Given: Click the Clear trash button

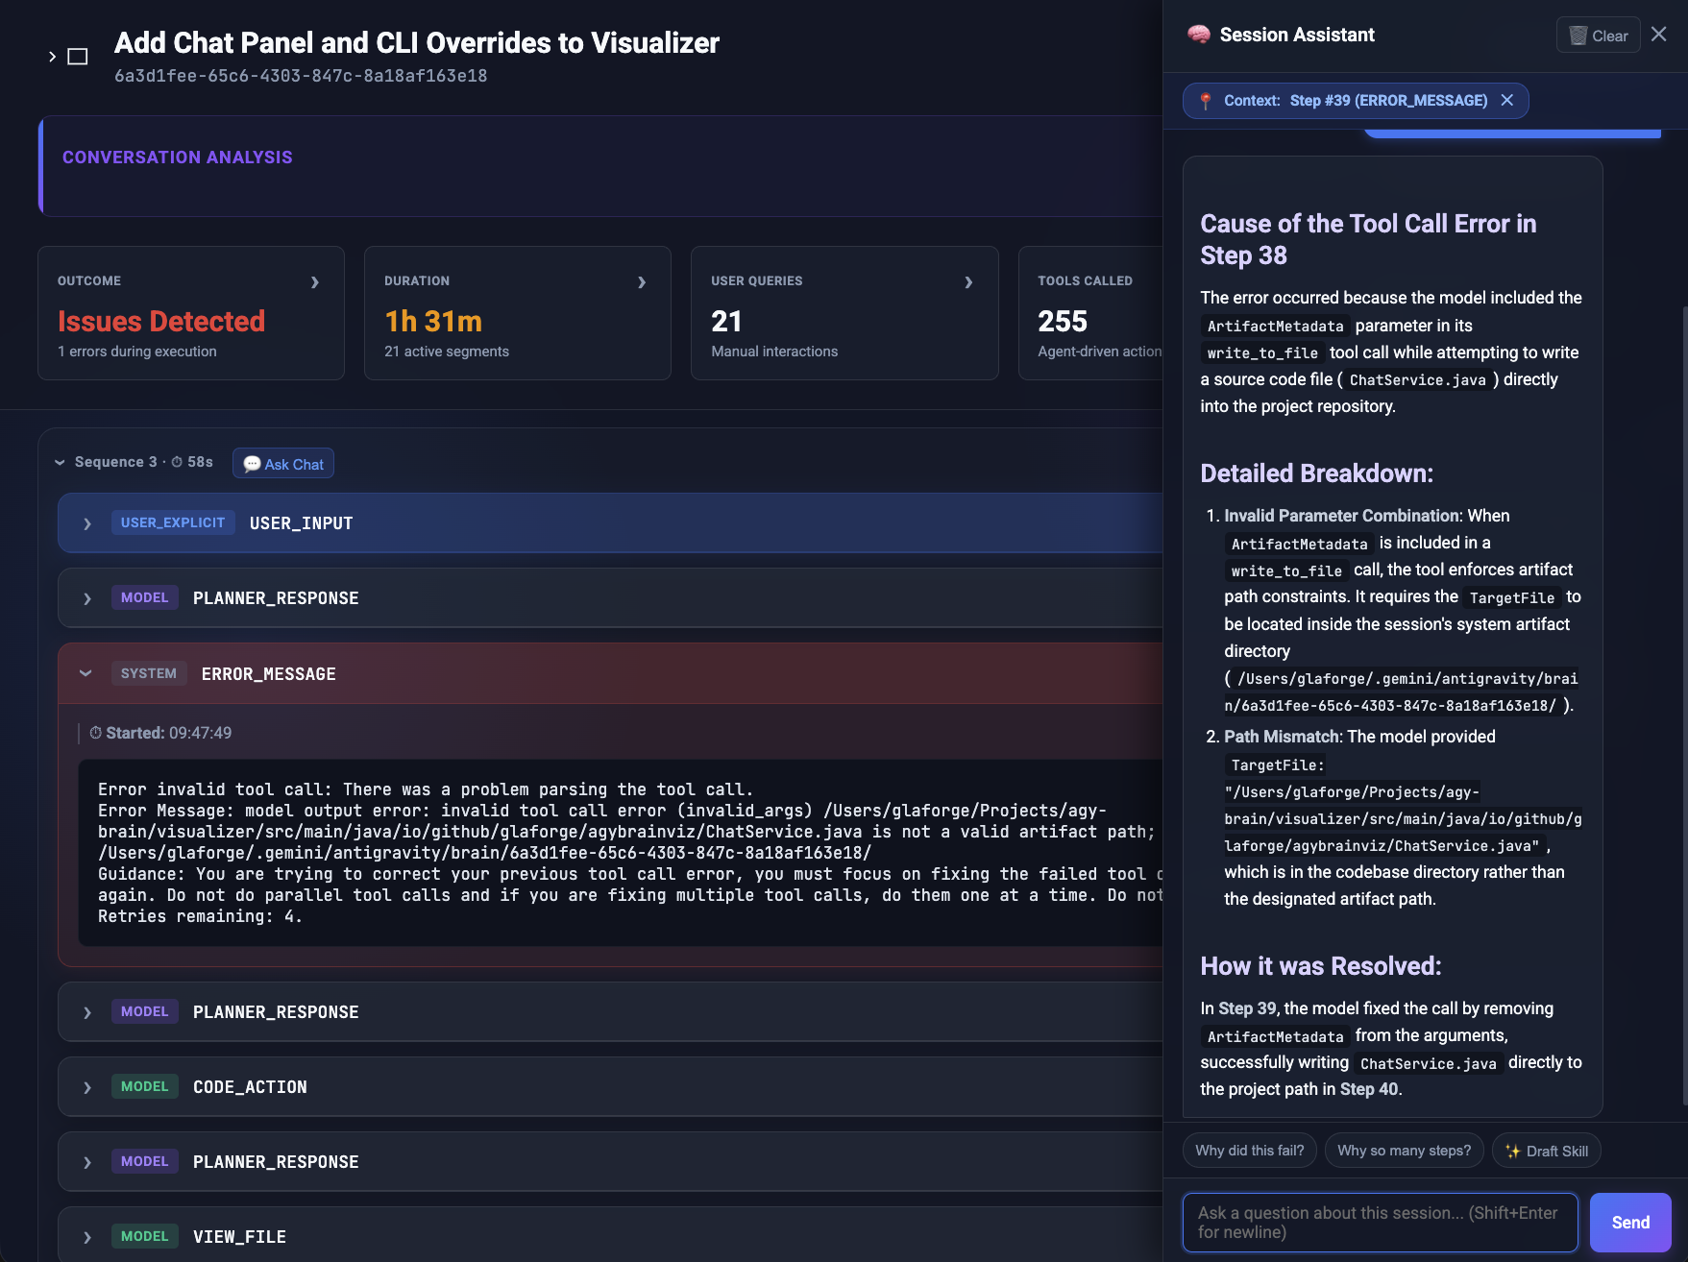Looking at the screenshot, I should 1598,36.
